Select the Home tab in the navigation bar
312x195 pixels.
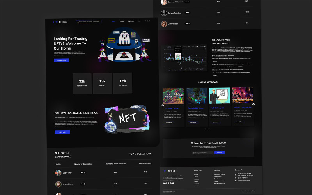click(x=113, y=21)
